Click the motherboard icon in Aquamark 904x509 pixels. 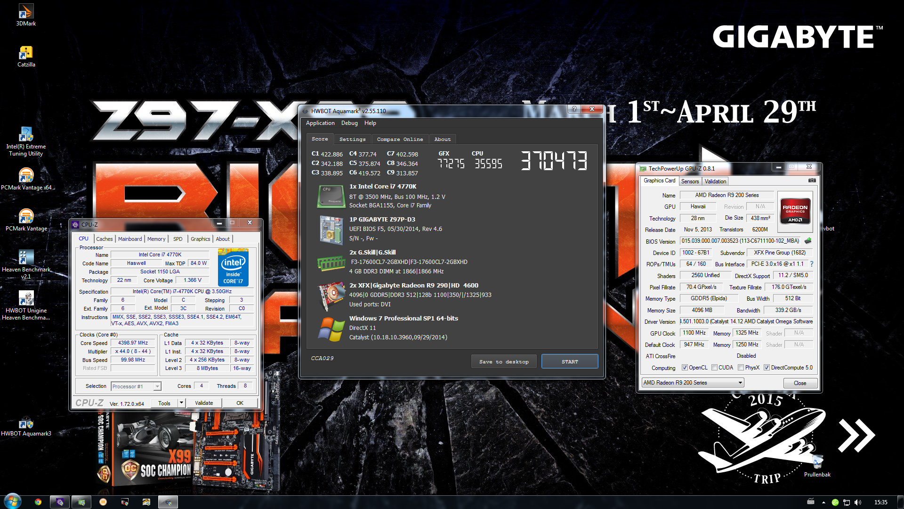point(331,230)
